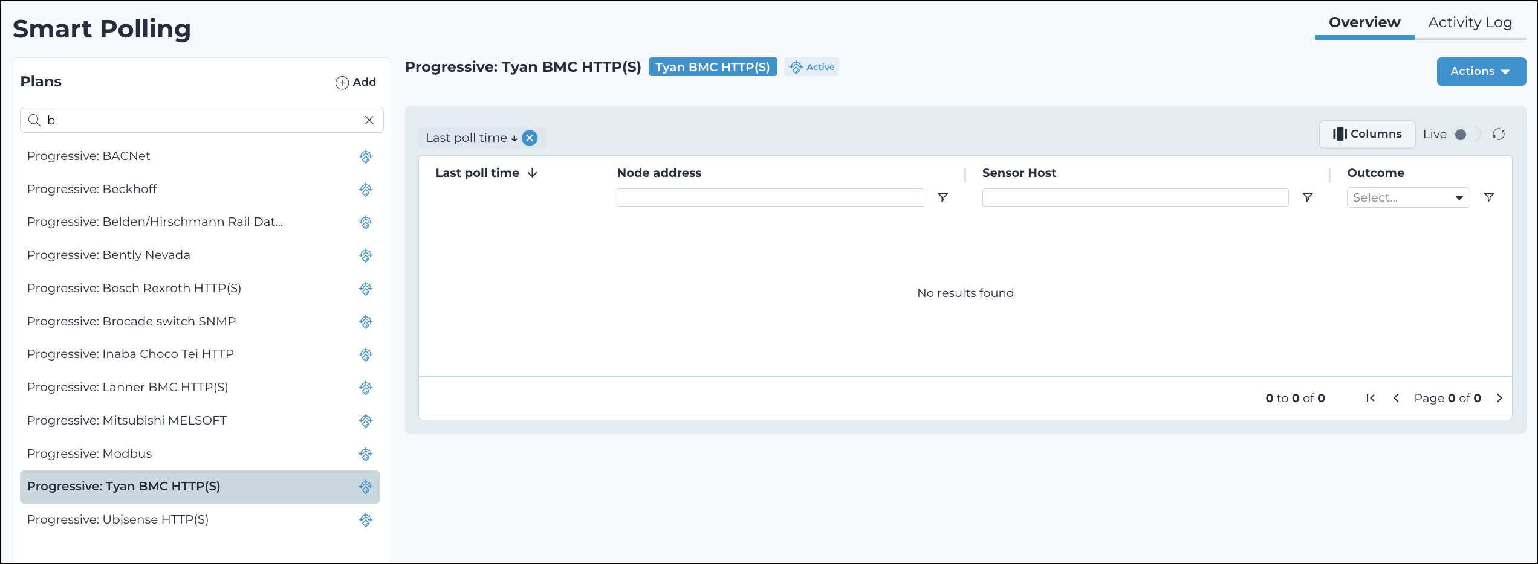Select the Progressive: Brocade switch SNMP plan
Image resolution: width=1538 pixels, height=564 pixels.
click(200, 322)
